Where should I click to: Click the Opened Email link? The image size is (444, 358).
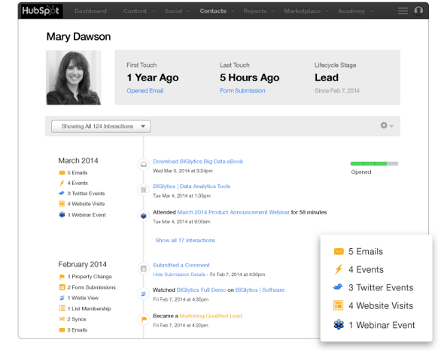pos(145,90)
